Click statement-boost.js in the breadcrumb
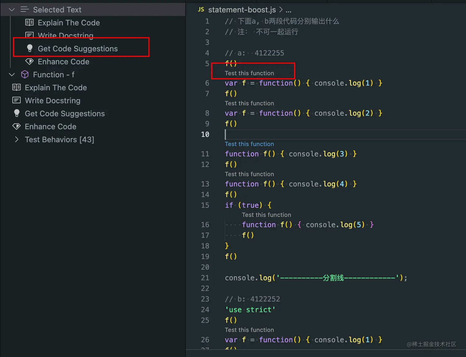The width and height of the screenshot is (466, 357). coord(242,10)
